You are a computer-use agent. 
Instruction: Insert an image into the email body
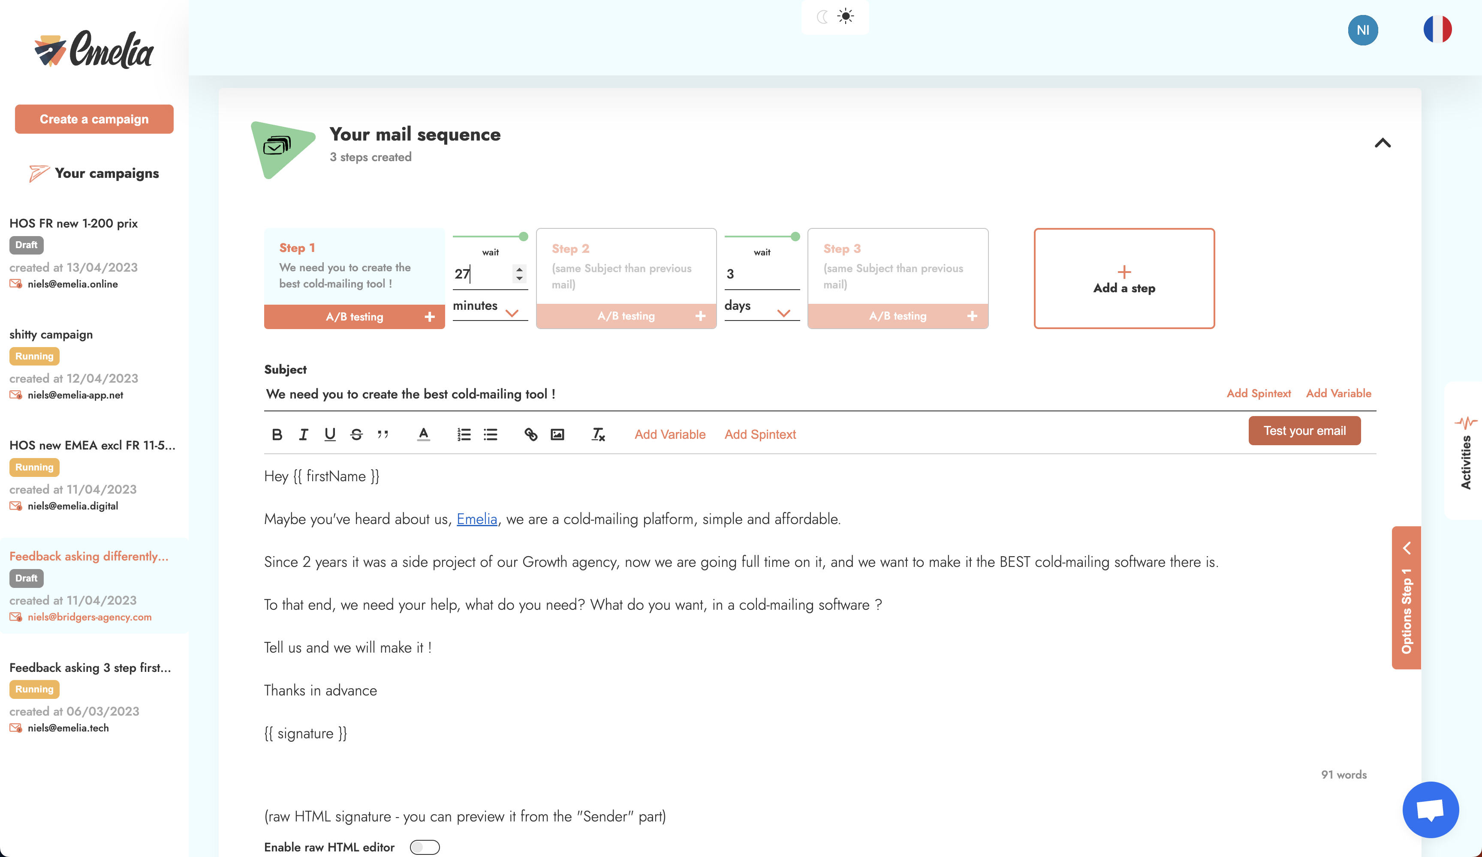(557, 434)
